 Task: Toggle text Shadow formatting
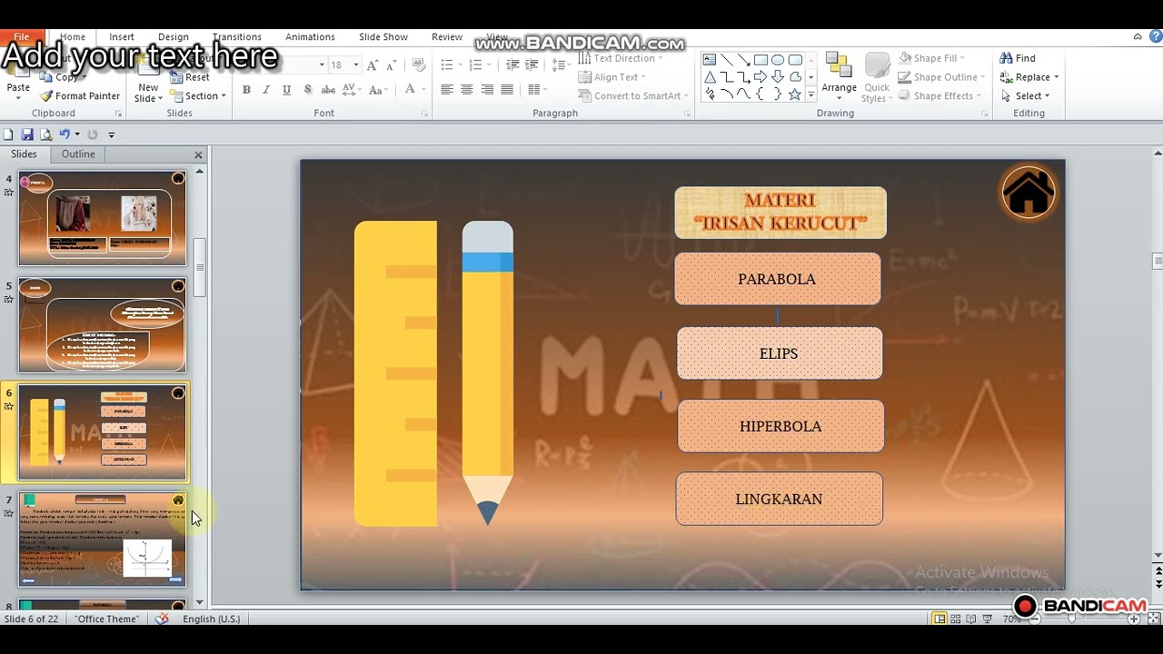click(307, 89)
